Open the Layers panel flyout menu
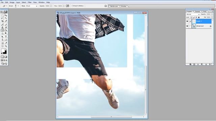The image size is (216, 121). [212, 11]
